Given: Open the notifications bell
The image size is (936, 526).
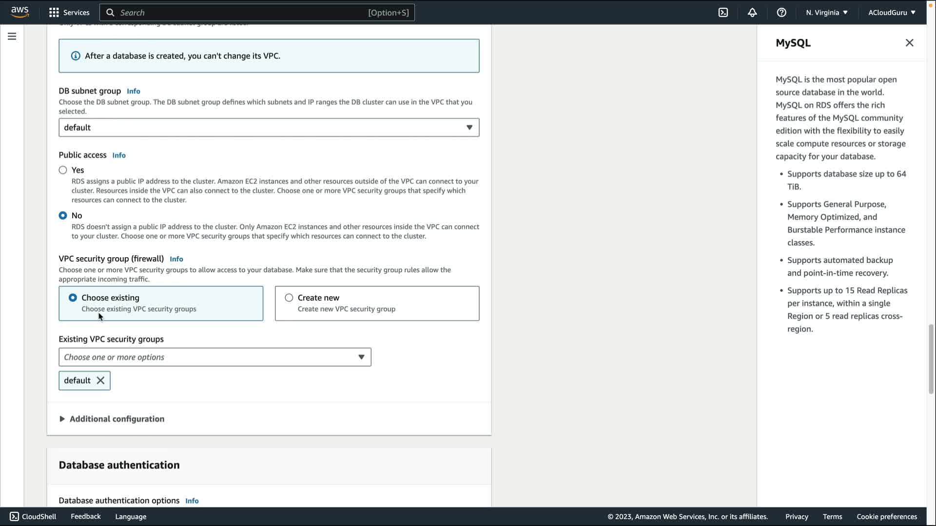Looking at the screenshot, I should [752, 13].
